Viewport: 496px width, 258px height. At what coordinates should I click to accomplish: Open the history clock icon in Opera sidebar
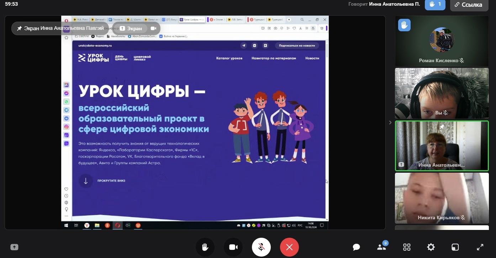click(x=66, y=196)
